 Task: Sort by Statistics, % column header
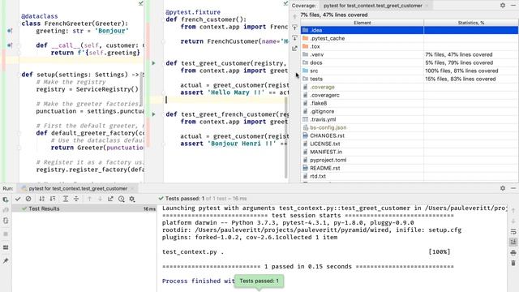471,23
